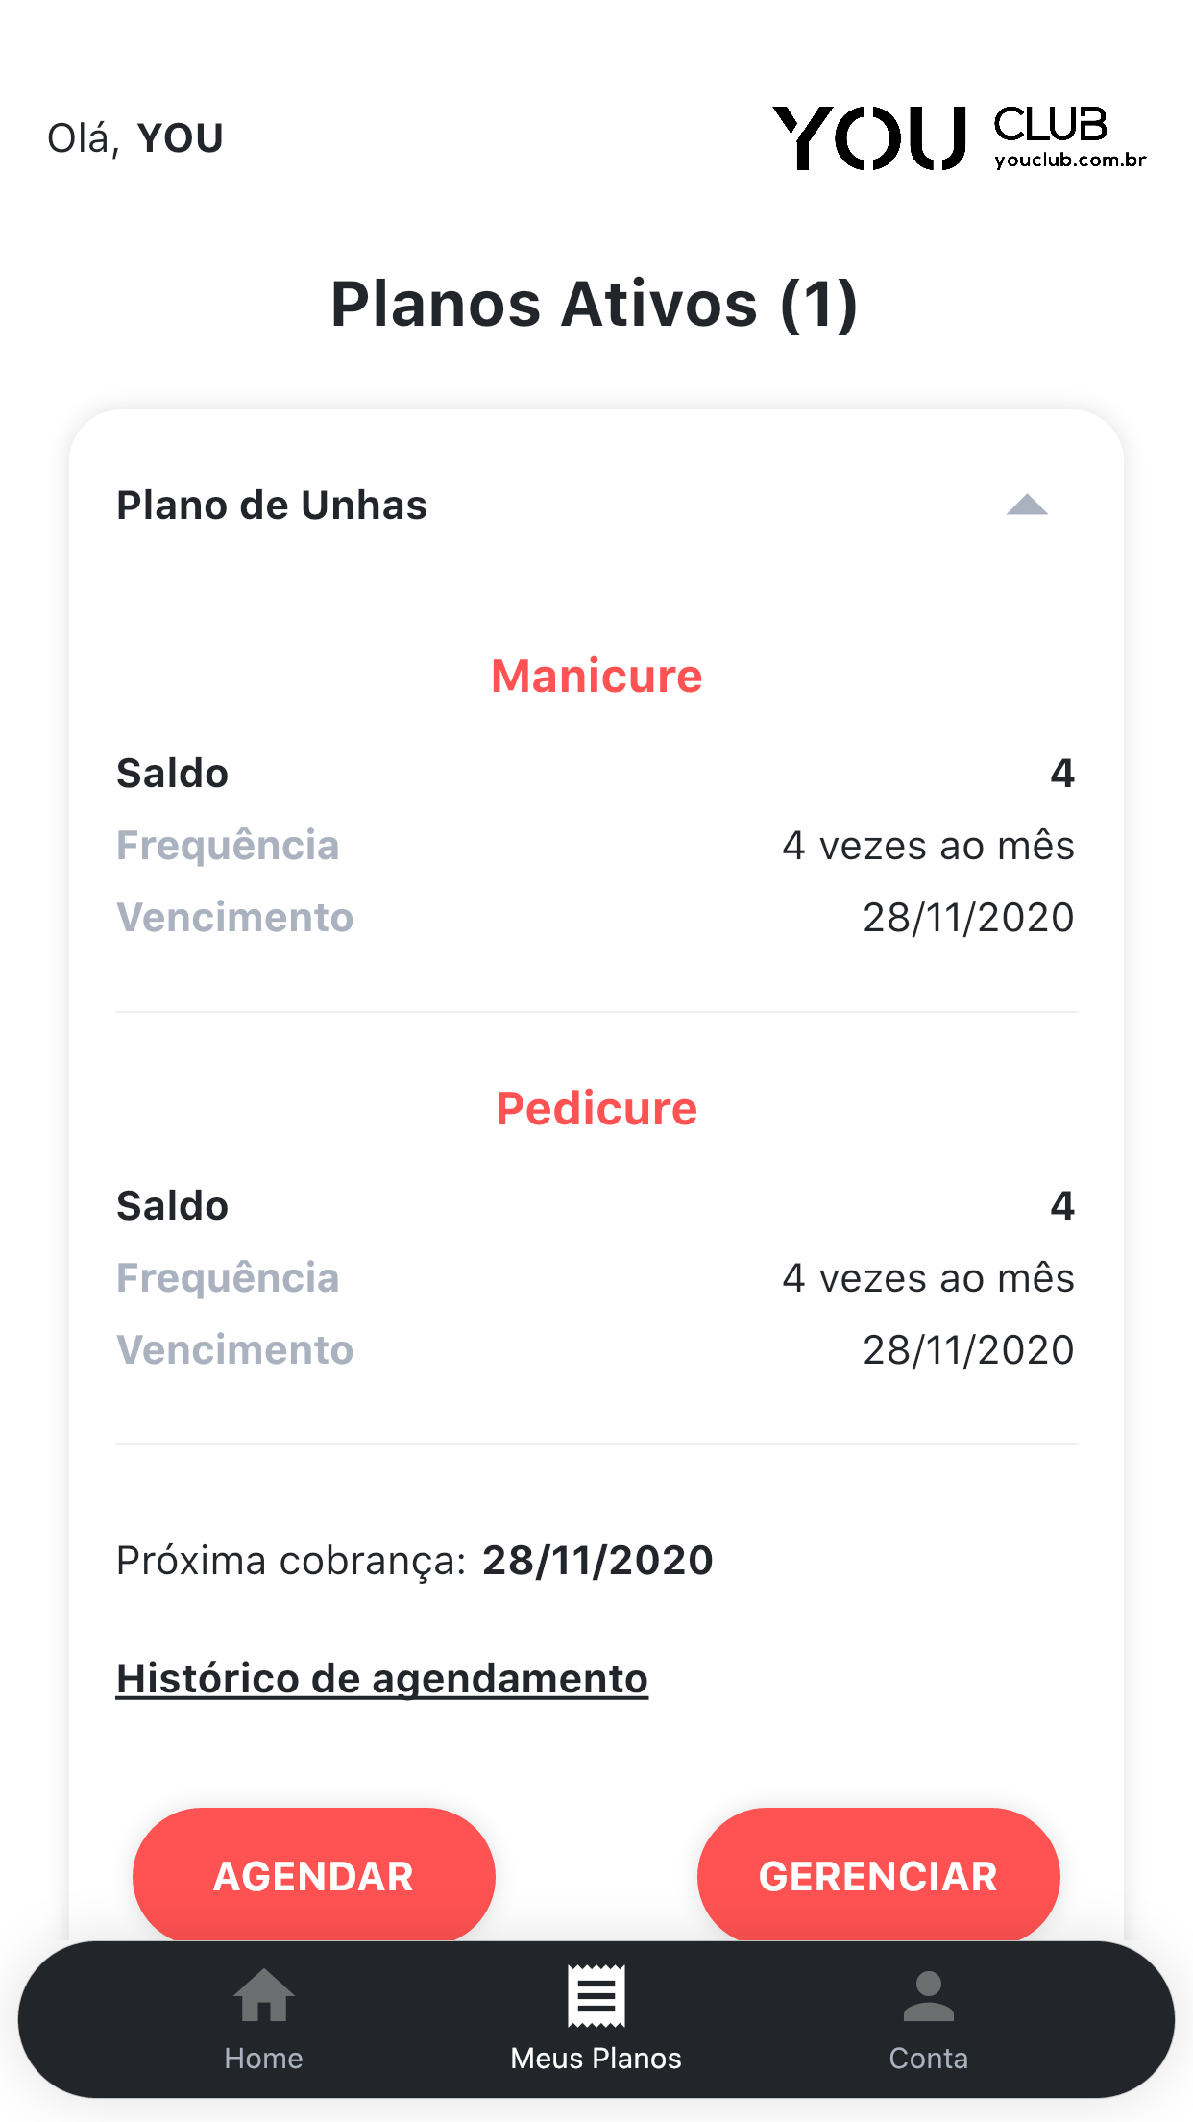Tap the Manicure section heading
Screen dimensions: 1193x2122
596,676
